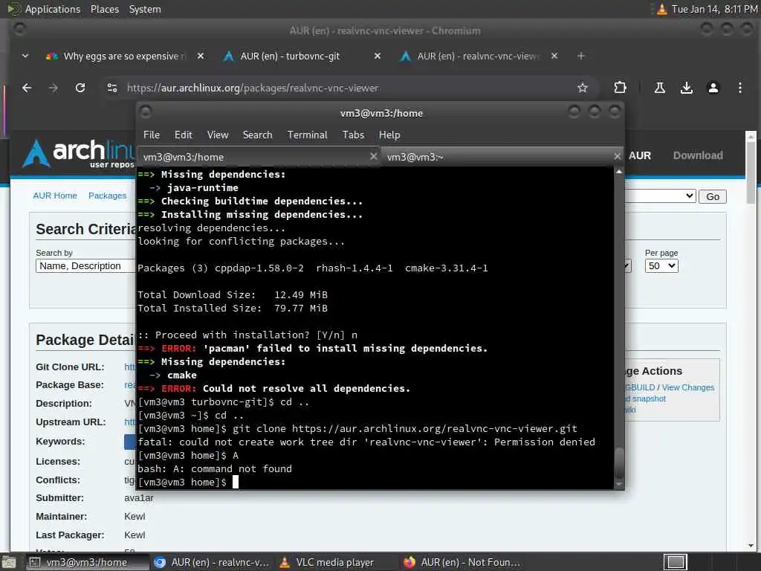Close the realvnc-vnc-viewer browser tab
Image resolution: width=761 pixels, height=571 pixels.
(x=554, y=56)
